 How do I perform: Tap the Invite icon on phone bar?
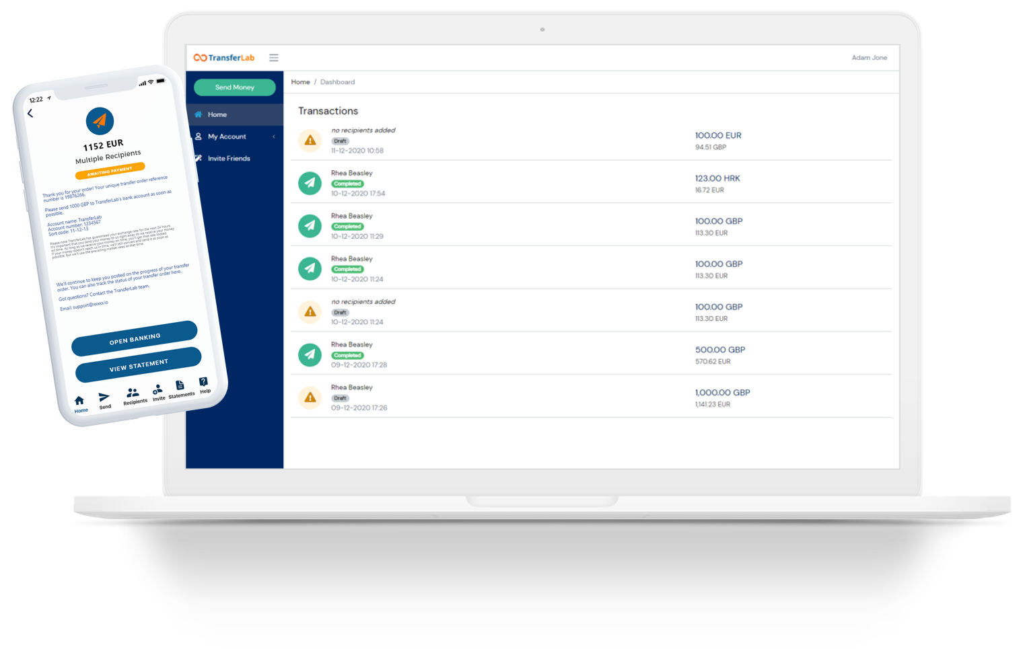tap(157, 391)
